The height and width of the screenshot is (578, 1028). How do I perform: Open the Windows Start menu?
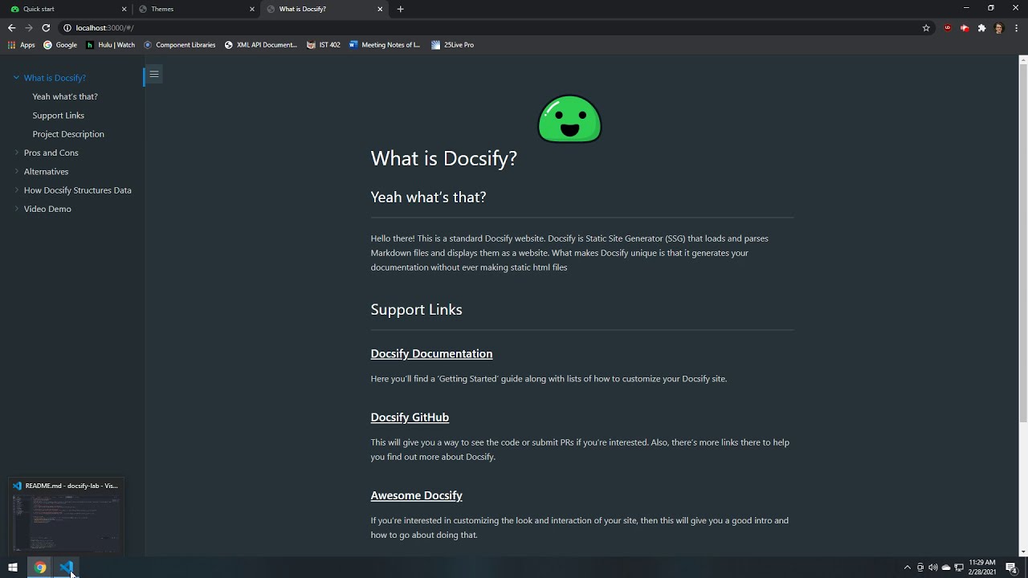(13, 568)
